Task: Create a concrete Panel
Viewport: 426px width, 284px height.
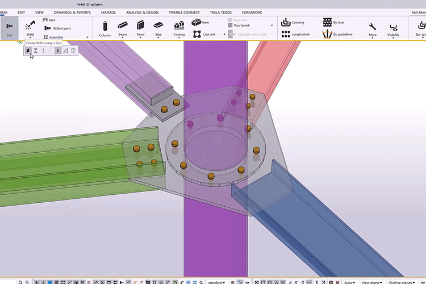Action: pos(140,29)
